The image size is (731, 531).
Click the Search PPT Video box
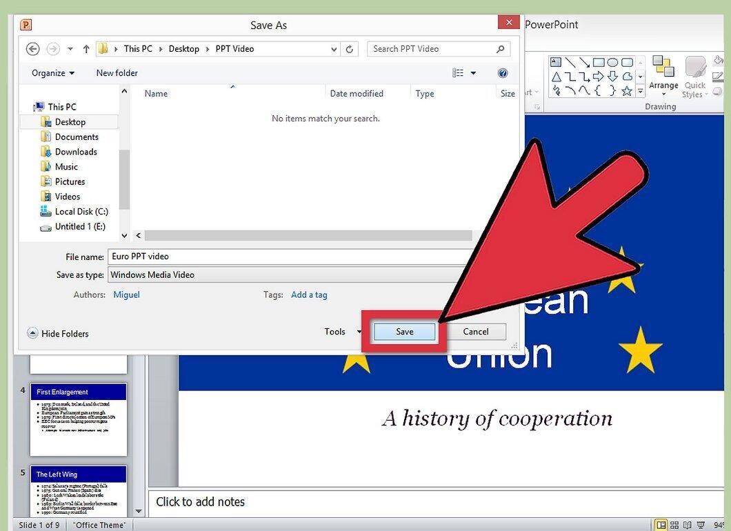[x=439, y=48]
